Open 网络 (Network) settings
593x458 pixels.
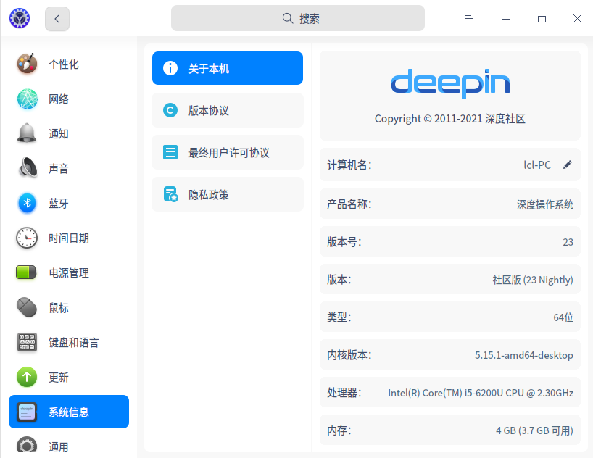pyautogui.click(x=64, y=99)
